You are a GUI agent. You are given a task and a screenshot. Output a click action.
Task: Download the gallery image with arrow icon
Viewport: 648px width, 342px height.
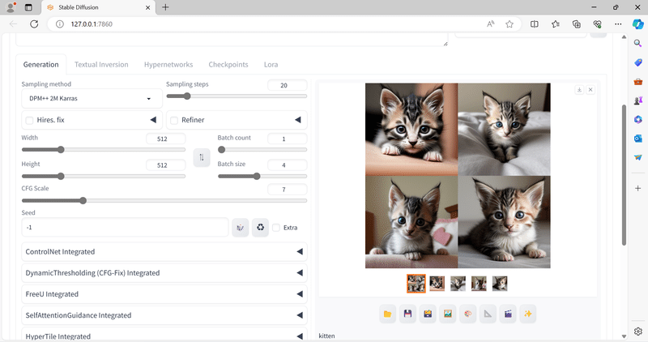click(579, 90)
